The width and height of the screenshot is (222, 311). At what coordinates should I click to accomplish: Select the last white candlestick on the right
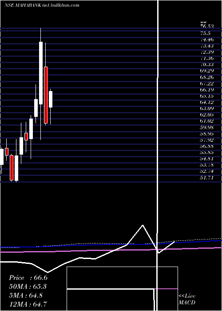[51, 99]
